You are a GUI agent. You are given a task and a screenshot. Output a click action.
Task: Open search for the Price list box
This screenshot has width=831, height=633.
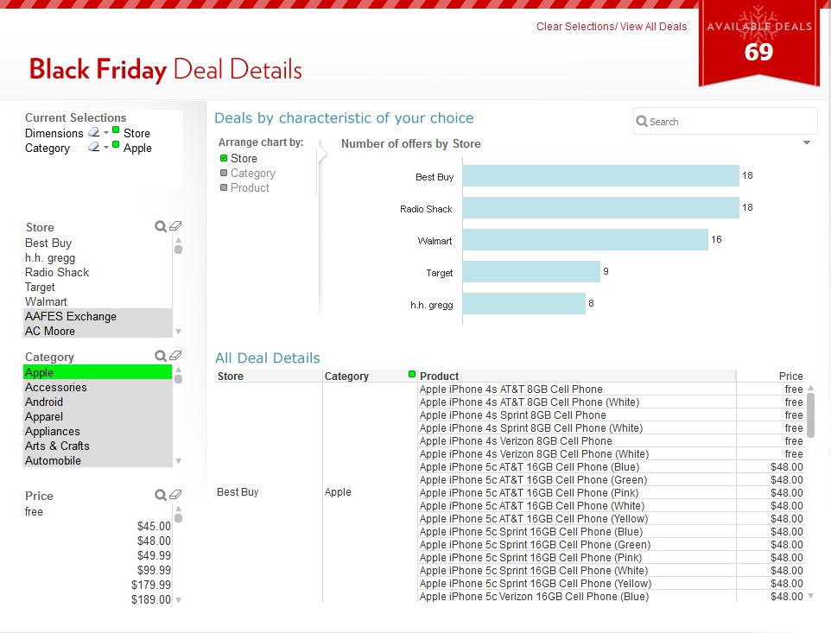pyautogui.click(x=160, y=496)
